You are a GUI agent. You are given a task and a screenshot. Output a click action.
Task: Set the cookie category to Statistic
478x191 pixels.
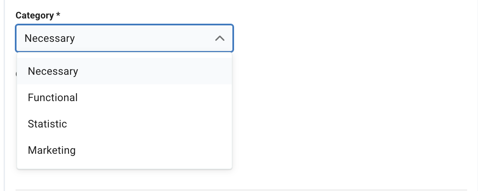coord(48,124)
